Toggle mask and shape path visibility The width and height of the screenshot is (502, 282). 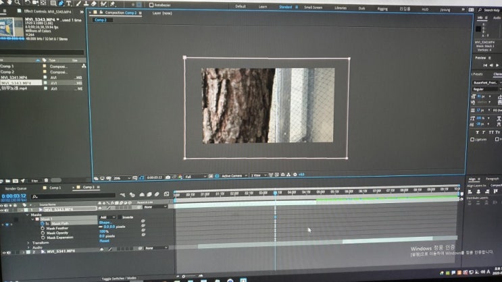point(141,177)
